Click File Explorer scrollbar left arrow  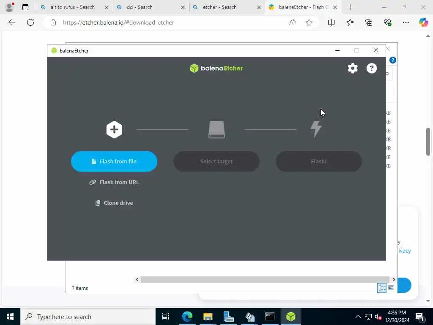click(x=137, y=279)
